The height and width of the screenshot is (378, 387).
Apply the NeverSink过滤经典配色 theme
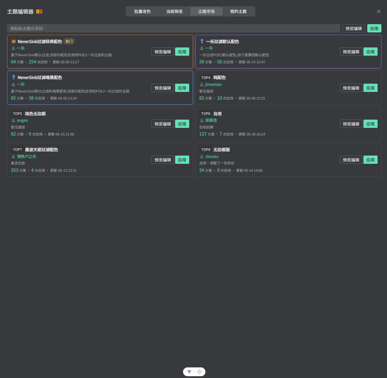click(182, 52)
